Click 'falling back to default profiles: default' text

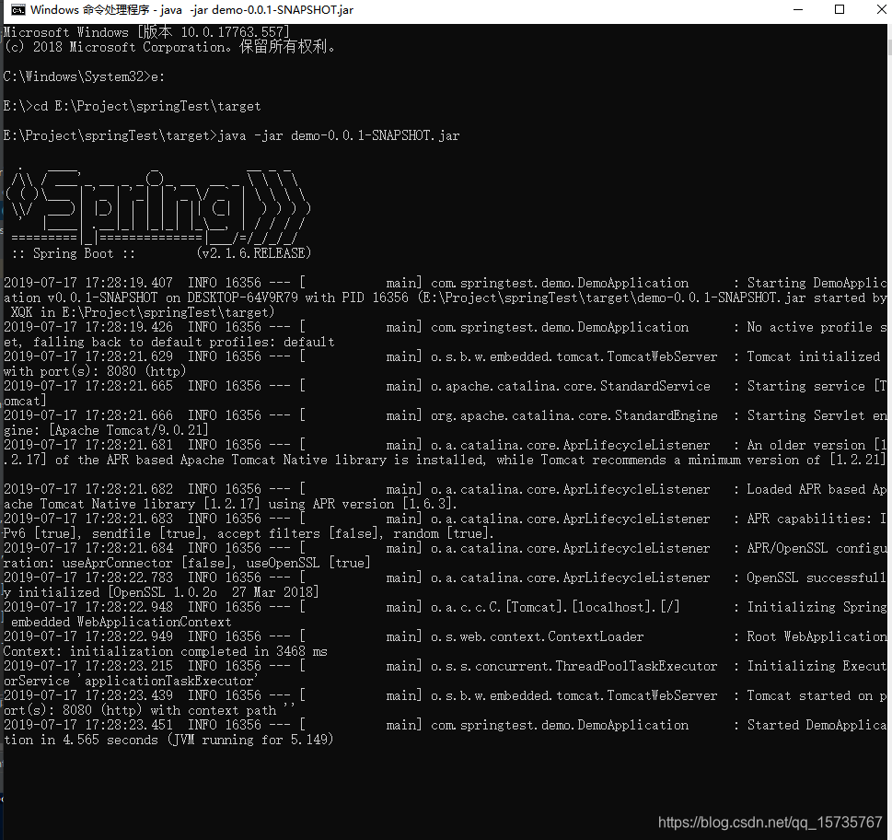pyautogui.click(x=184, y=342)
